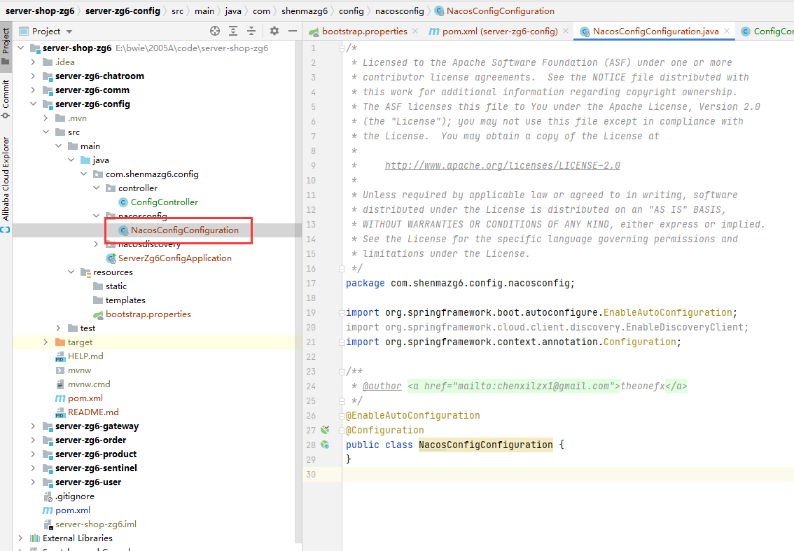Select server-zg6-order module

point(90,440)
